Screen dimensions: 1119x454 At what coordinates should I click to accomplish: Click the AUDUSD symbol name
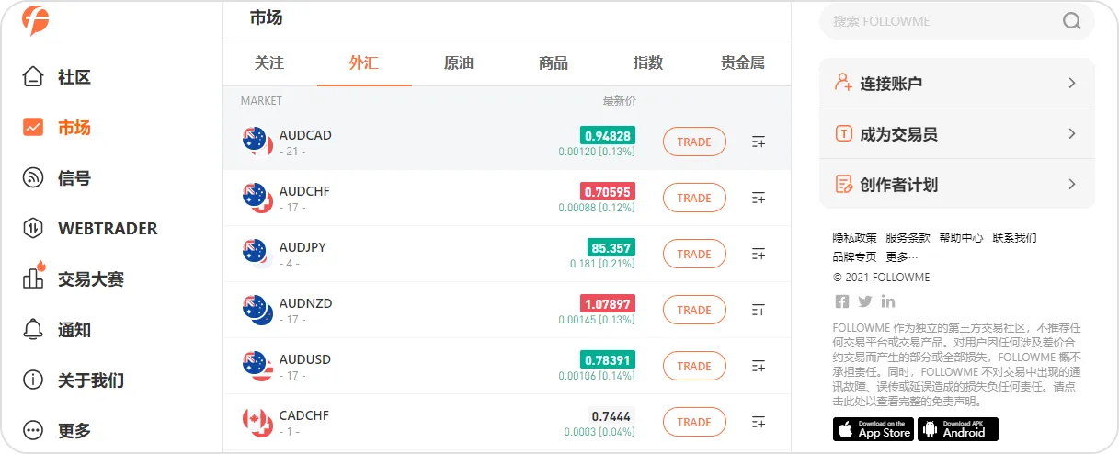pos(305,359)
